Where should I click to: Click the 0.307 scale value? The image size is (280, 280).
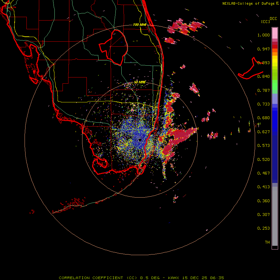[x=264, y=215]
